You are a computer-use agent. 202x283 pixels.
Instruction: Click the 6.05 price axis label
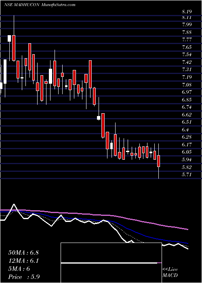click(187, 152)
